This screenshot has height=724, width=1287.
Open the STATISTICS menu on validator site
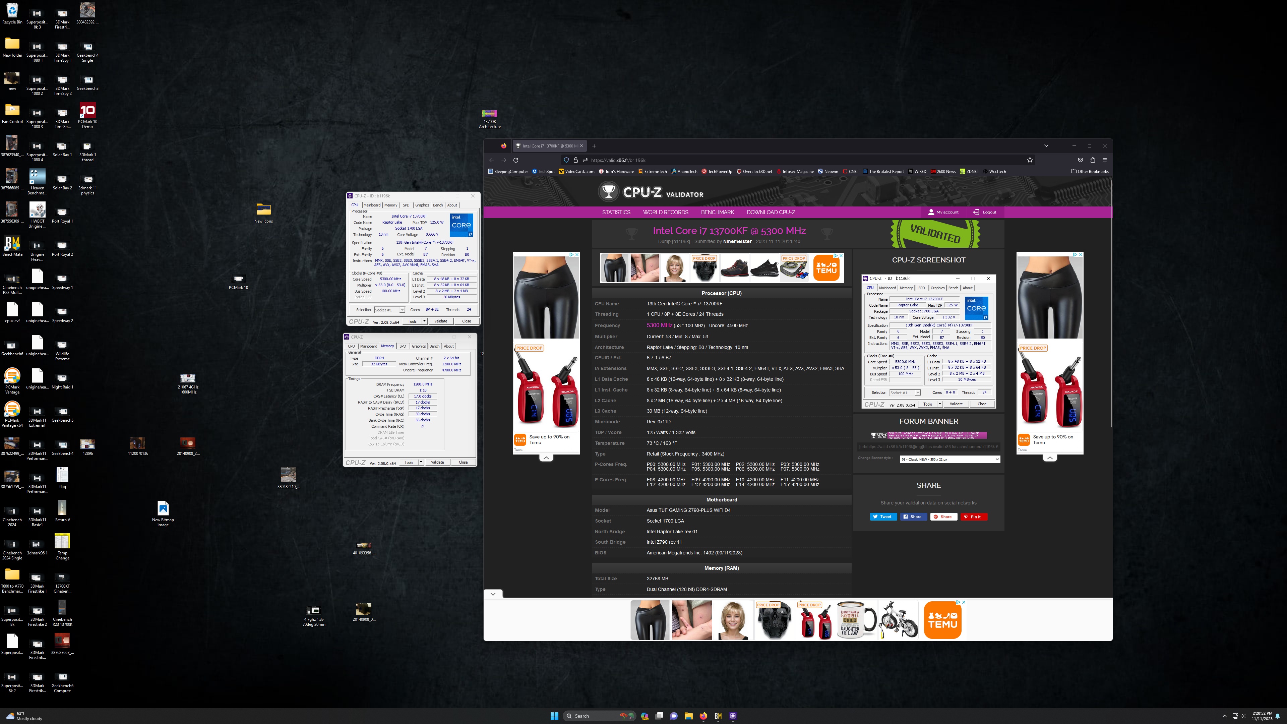[x=616, y=212]
